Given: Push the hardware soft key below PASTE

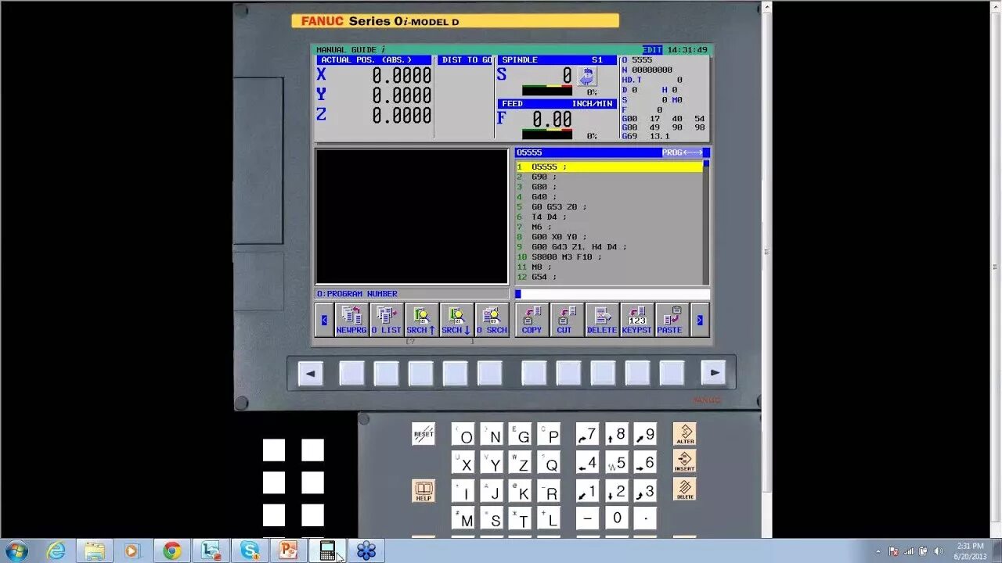Looking at the screenshot, I should [x=672, y=373].
